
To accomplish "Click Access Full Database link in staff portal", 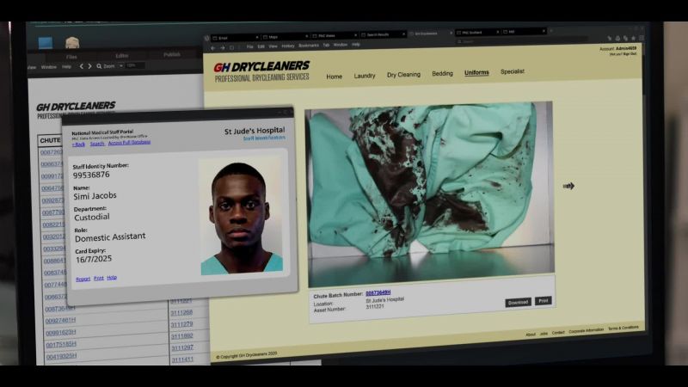I will point(129,143).
